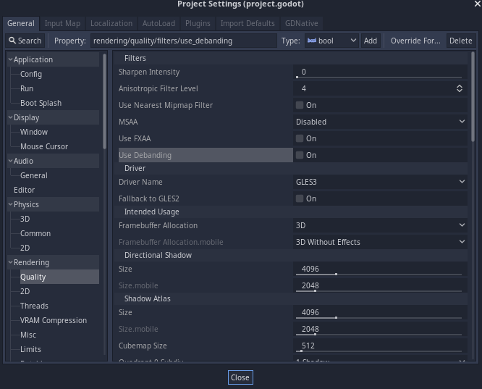
Task: Collapse the Application tree section arrow
Action: pos(10,60)
